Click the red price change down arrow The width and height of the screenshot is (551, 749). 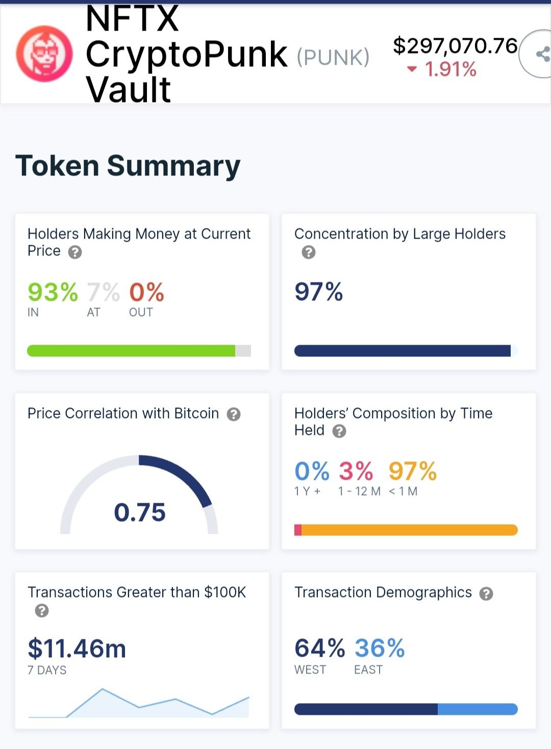click(412, 69)
